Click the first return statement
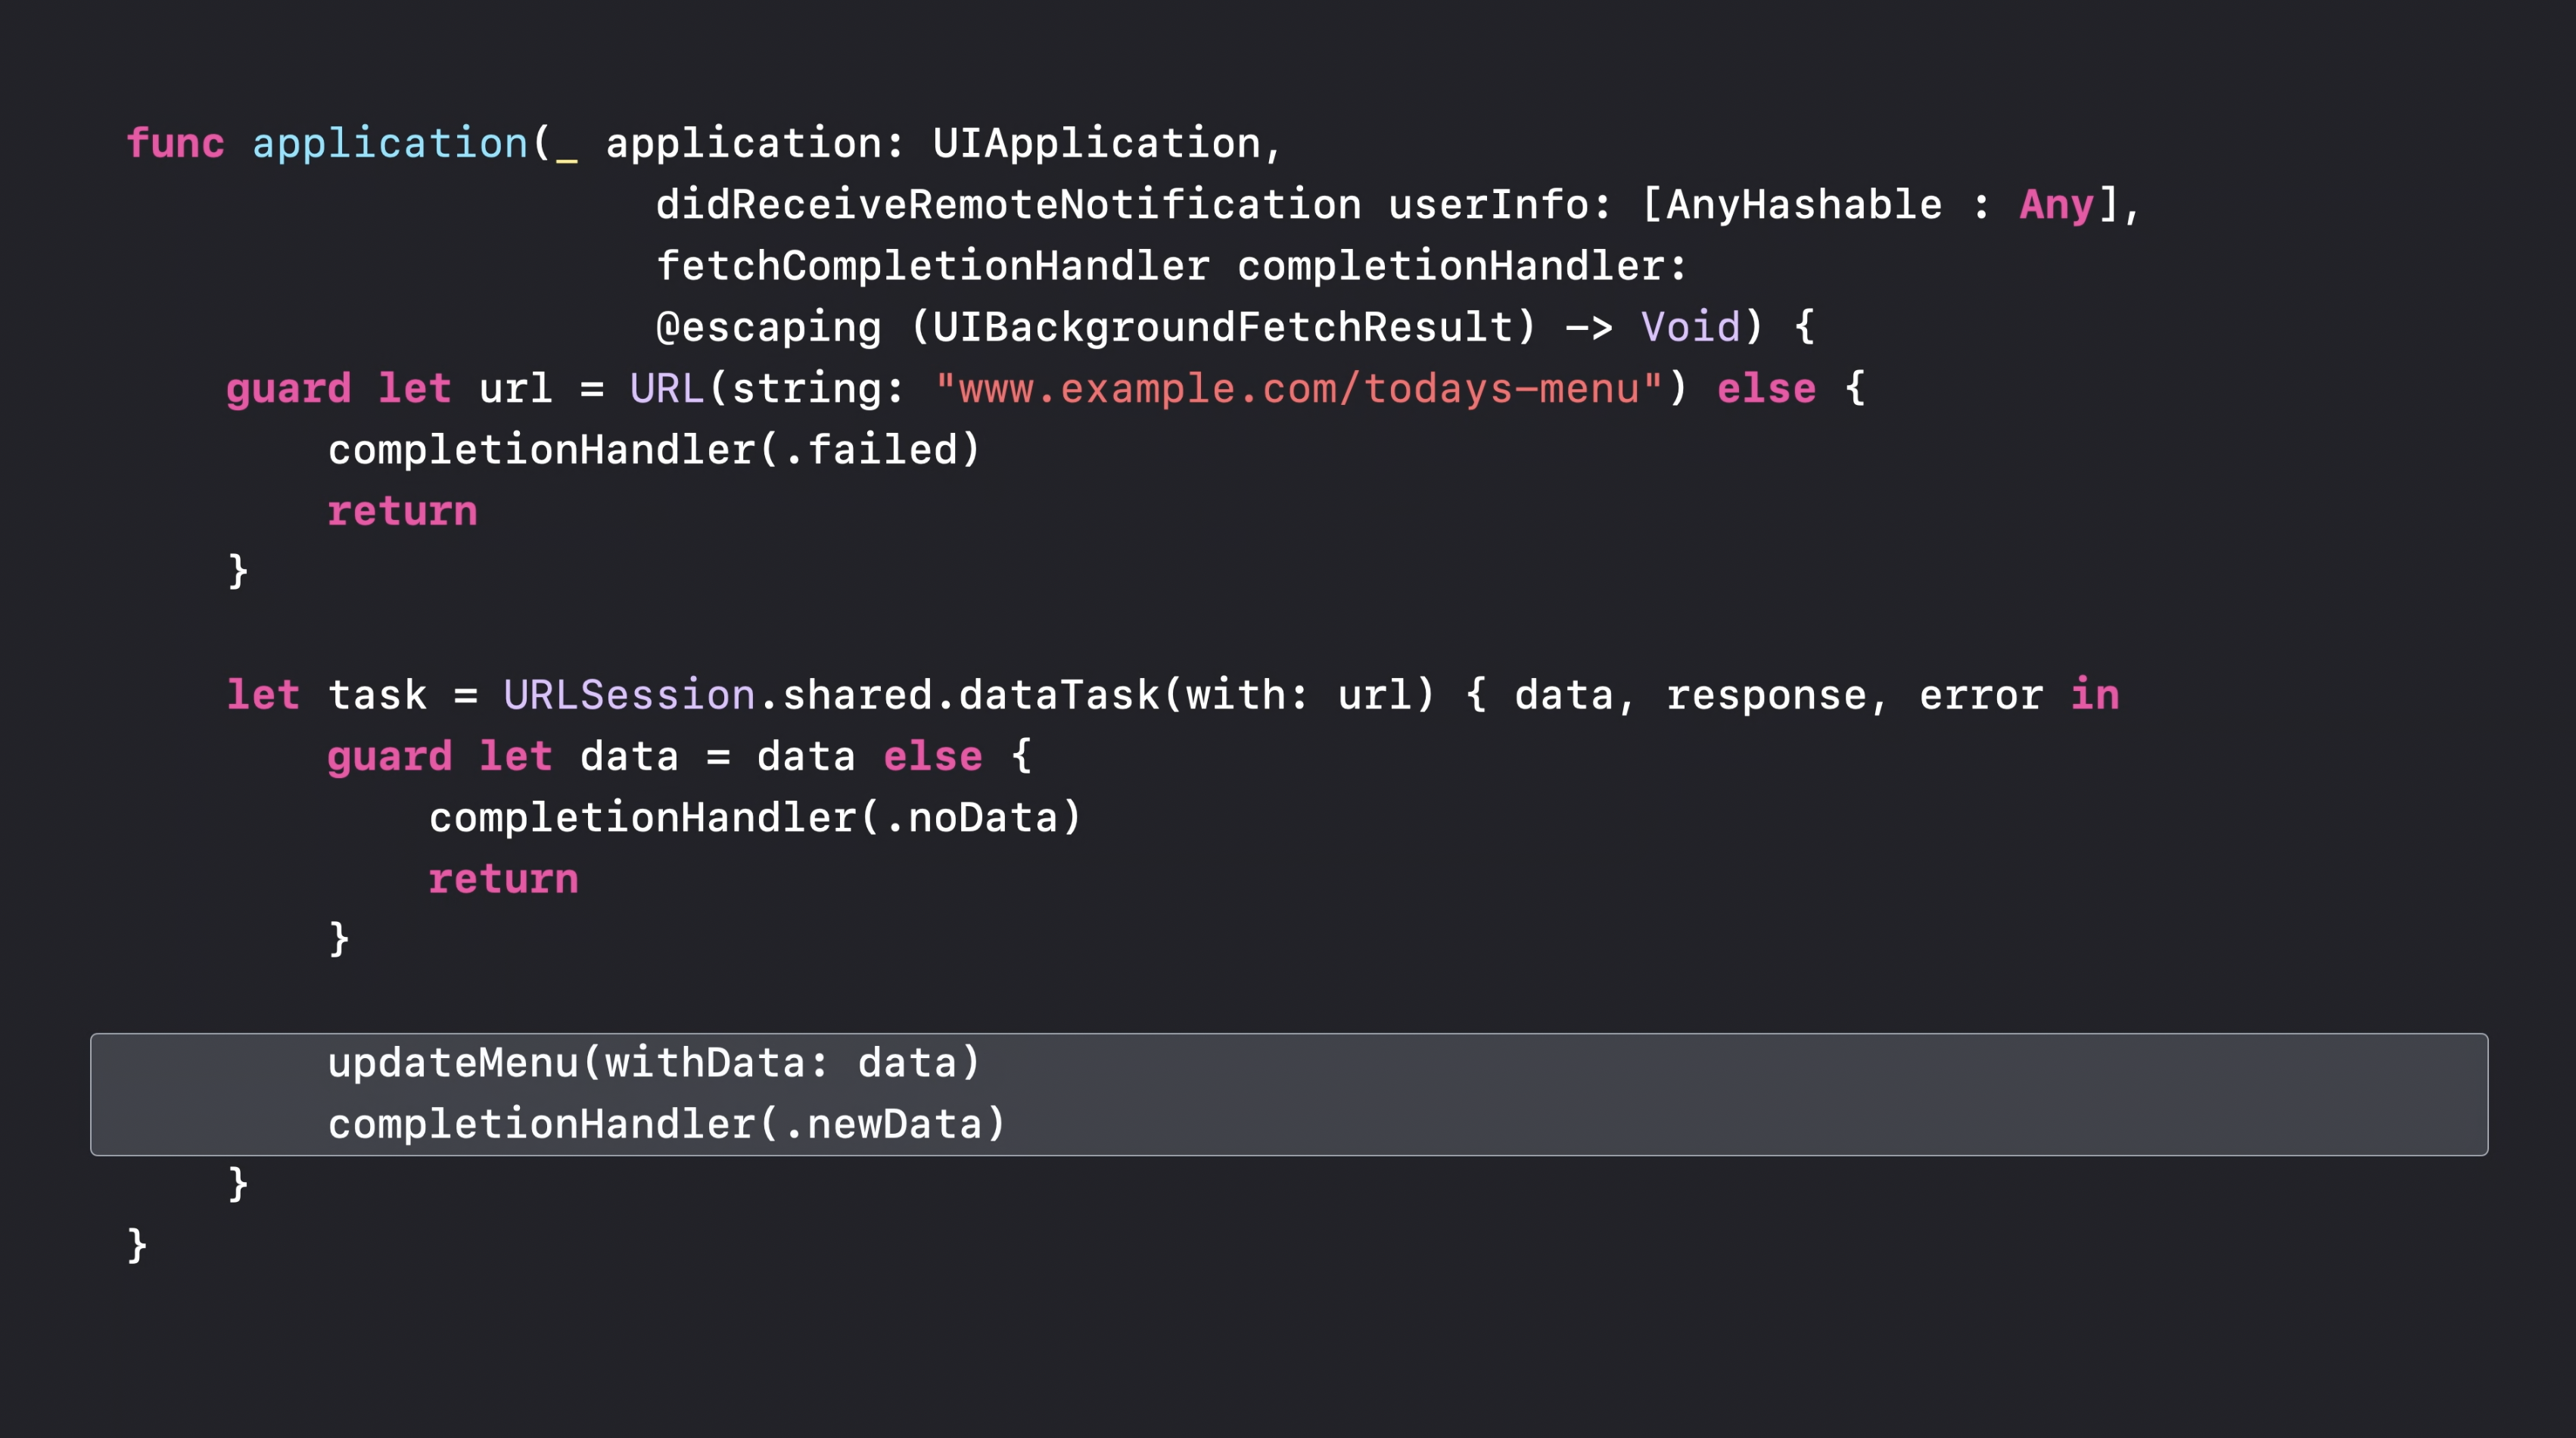The image size is (2576, 1438). point(402,512)
